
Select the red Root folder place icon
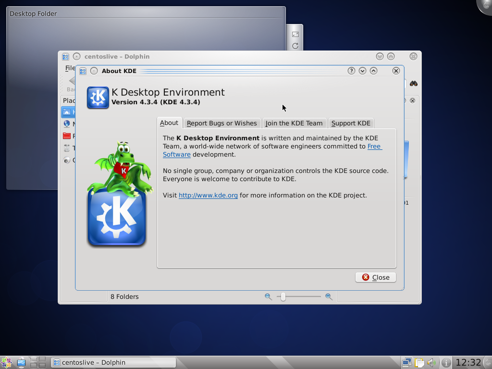click(x=66, y=136)
